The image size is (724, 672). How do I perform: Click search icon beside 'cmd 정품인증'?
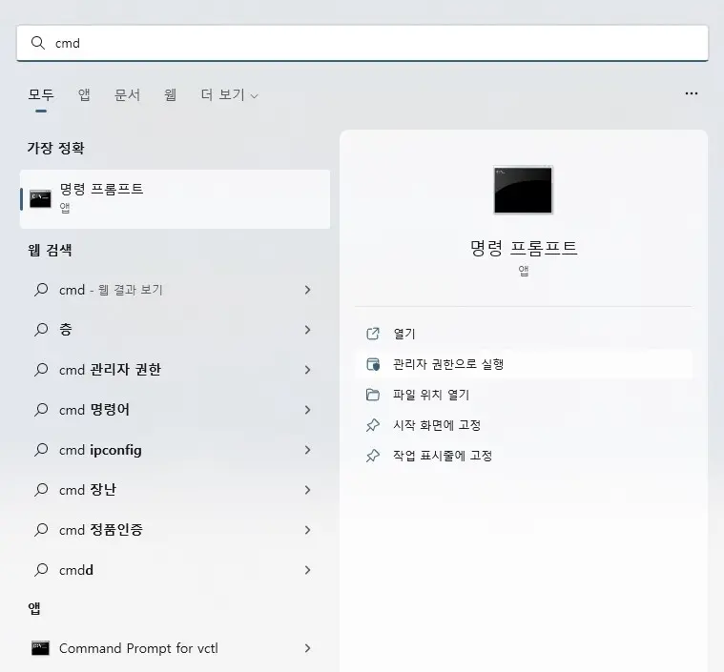coord(41,530)
